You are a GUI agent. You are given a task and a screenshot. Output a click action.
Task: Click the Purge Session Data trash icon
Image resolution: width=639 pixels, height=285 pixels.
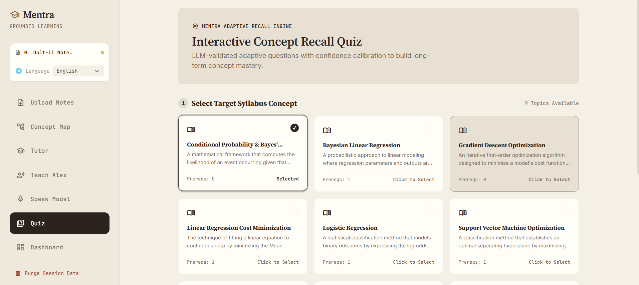[x=18, y=273]
